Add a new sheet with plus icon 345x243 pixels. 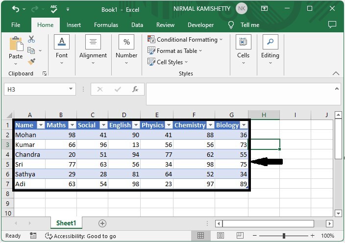pos(102,223)
